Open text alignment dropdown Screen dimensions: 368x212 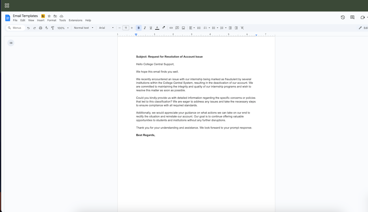point(192,28)
